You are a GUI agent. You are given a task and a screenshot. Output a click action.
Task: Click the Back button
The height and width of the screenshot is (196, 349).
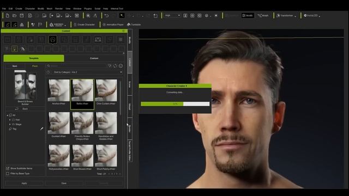25,109
